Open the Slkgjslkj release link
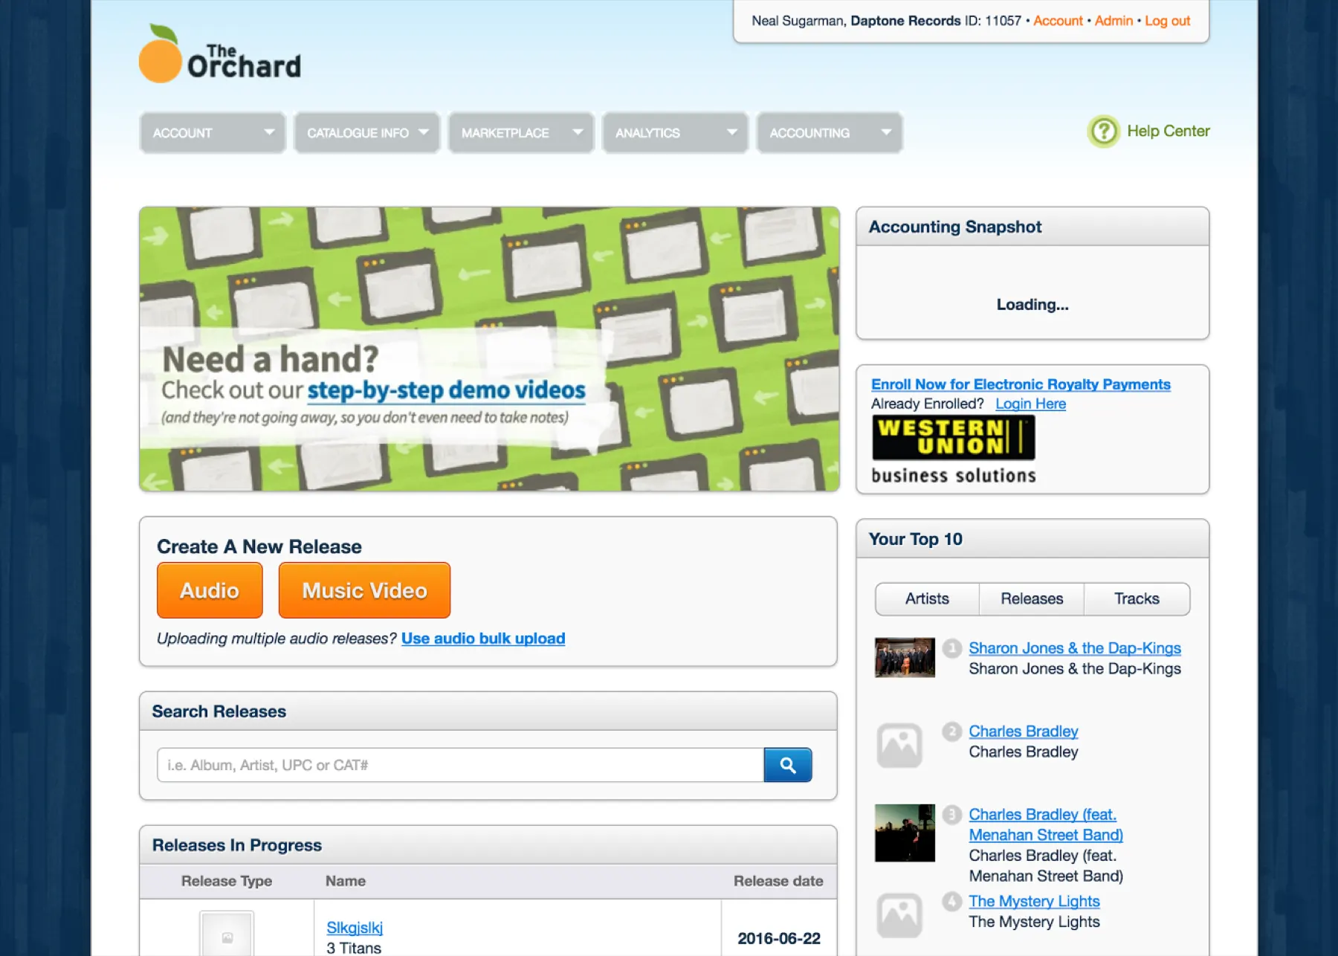The height and width of the screenshot is (956, 1338). click(x=355, y=928)
